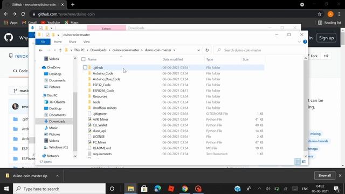Select the duco_api Python file

point(99,130)
